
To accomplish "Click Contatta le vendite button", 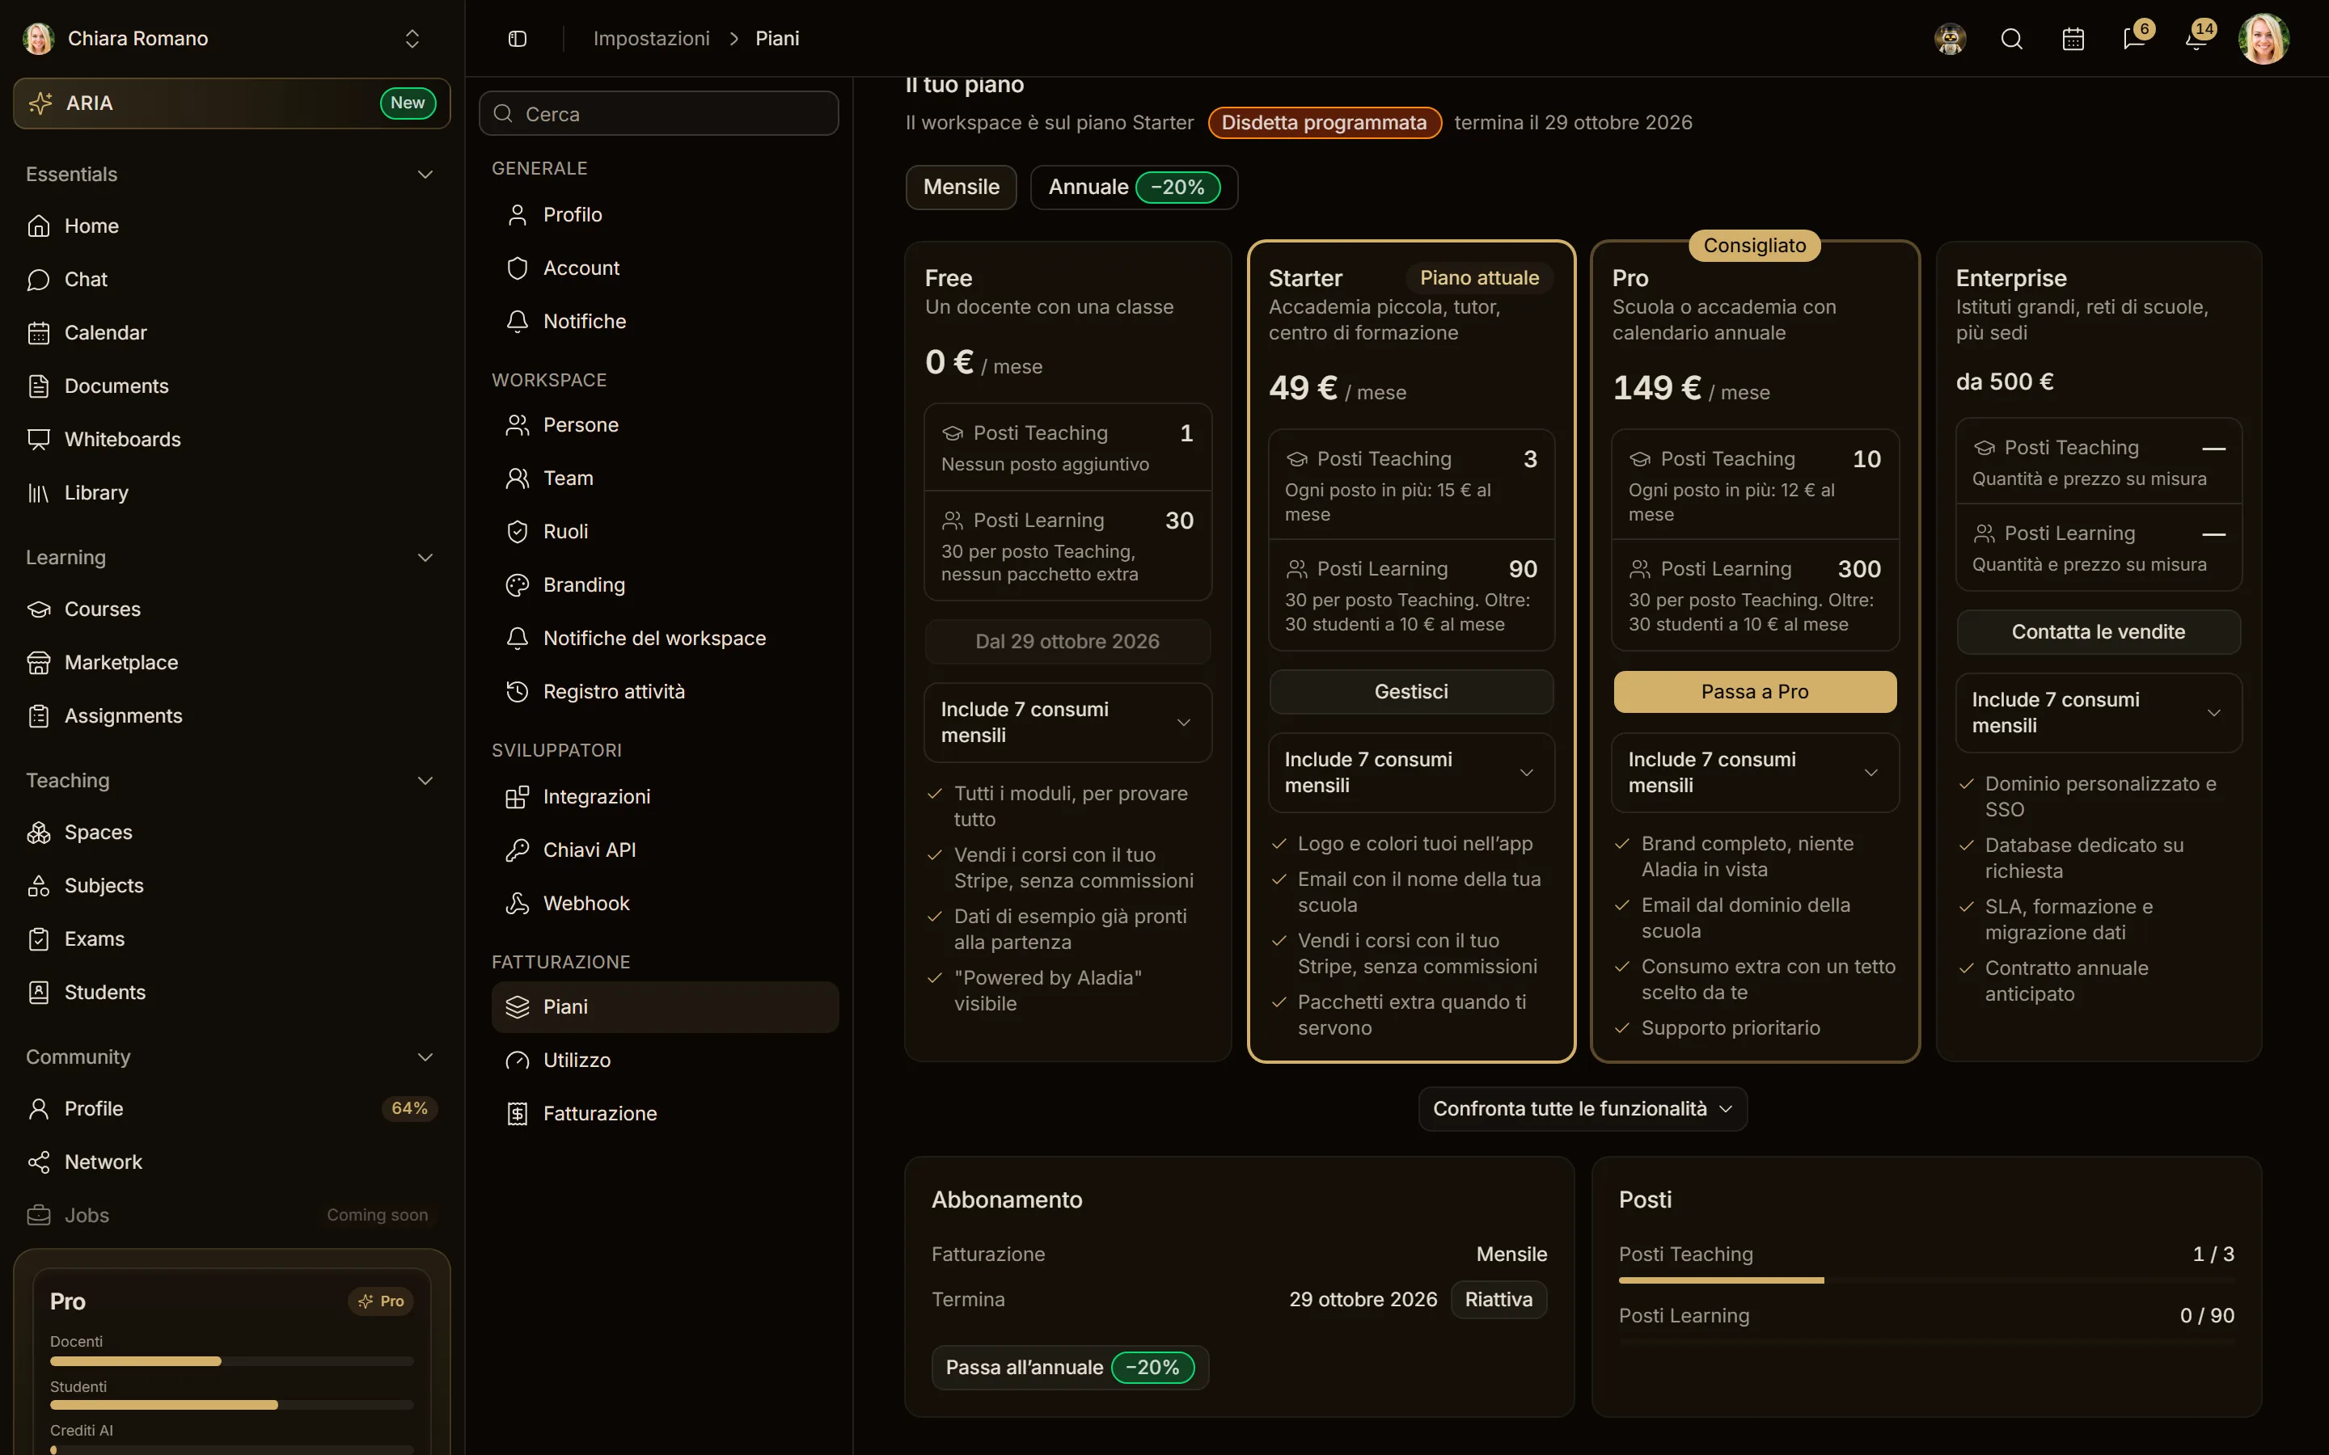I will tap(2098, 632).
